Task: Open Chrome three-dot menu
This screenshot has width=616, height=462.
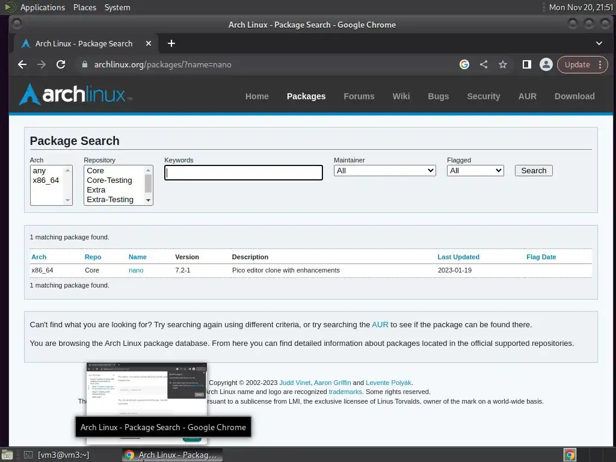Action: [600, 64]
